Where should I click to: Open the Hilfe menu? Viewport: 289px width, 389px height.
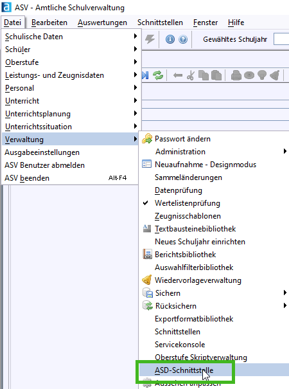click(x=236, y=23)
